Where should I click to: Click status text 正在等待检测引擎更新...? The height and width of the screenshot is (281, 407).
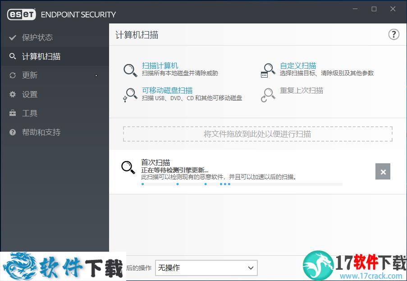click(x=174, y=170)
